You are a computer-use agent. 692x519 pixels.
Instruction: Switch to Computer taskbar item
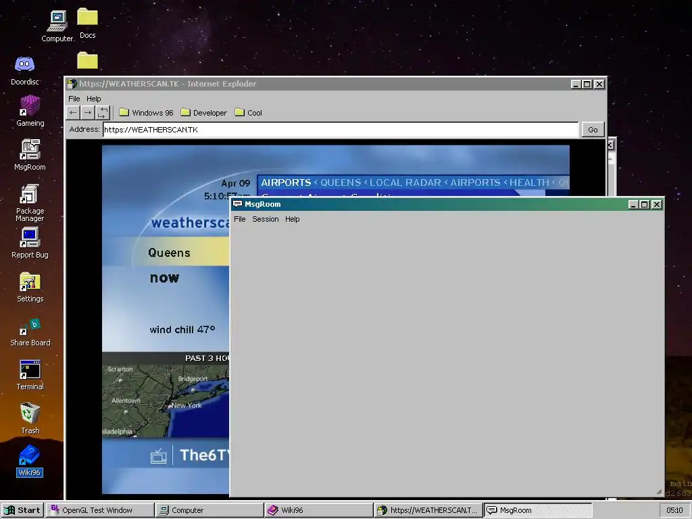pos(209,510)
